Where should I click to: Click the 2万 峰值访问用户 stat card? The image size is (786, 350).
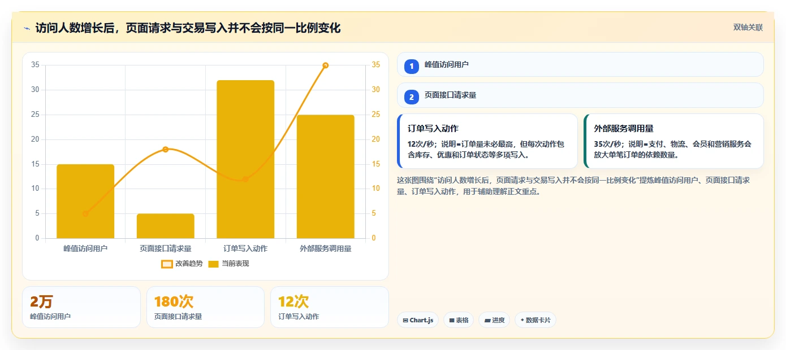(x=81, y=307)
